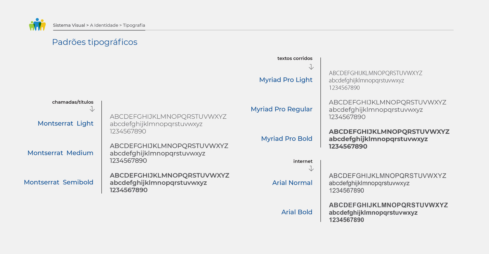Click the internet section label
Viewport: 489px width, 254px height.
pyautogui.click(x=303, y=161)
